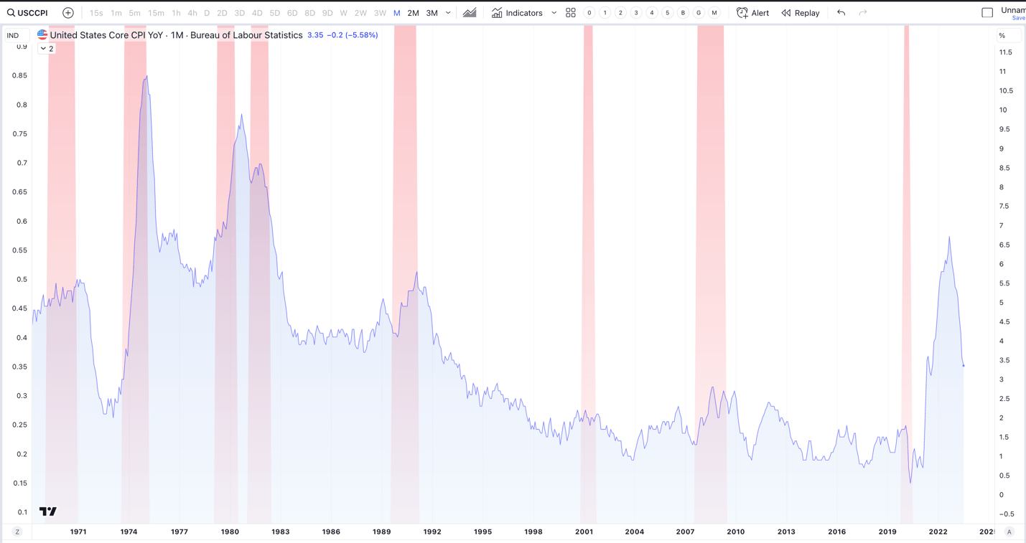Choose the 3W interval

coord(380,13)
